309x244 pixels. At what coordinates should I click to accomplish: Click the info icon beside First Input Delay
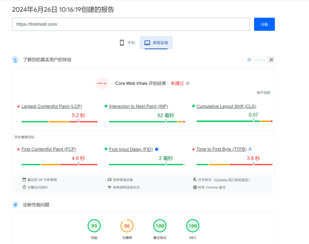pos(157,149)
